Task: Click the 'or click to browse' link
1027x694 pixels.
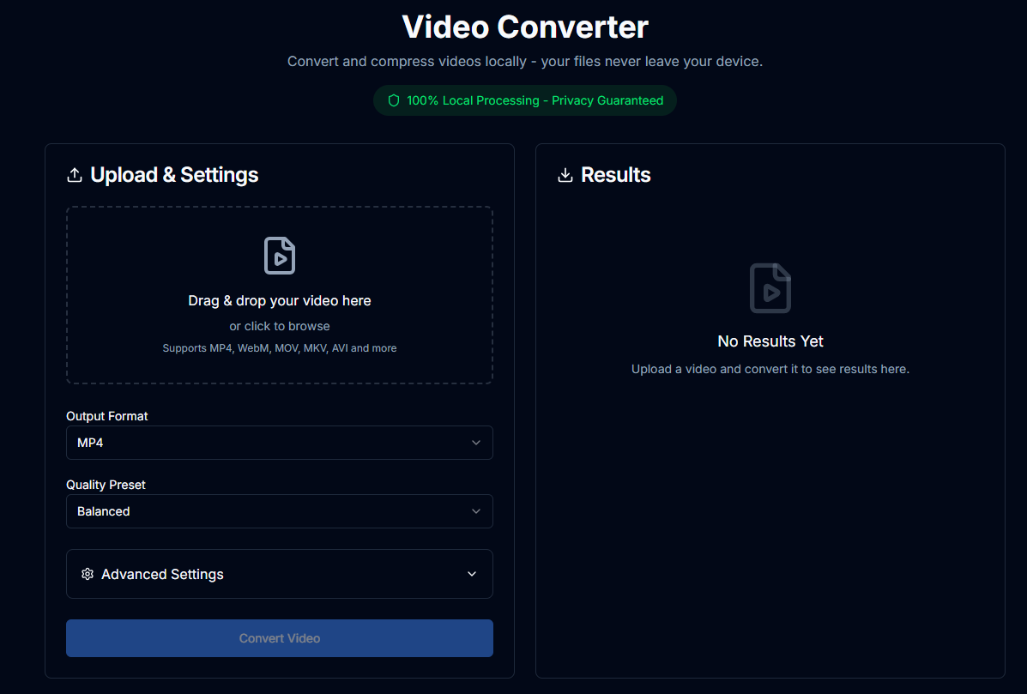Action: point(280,326)
